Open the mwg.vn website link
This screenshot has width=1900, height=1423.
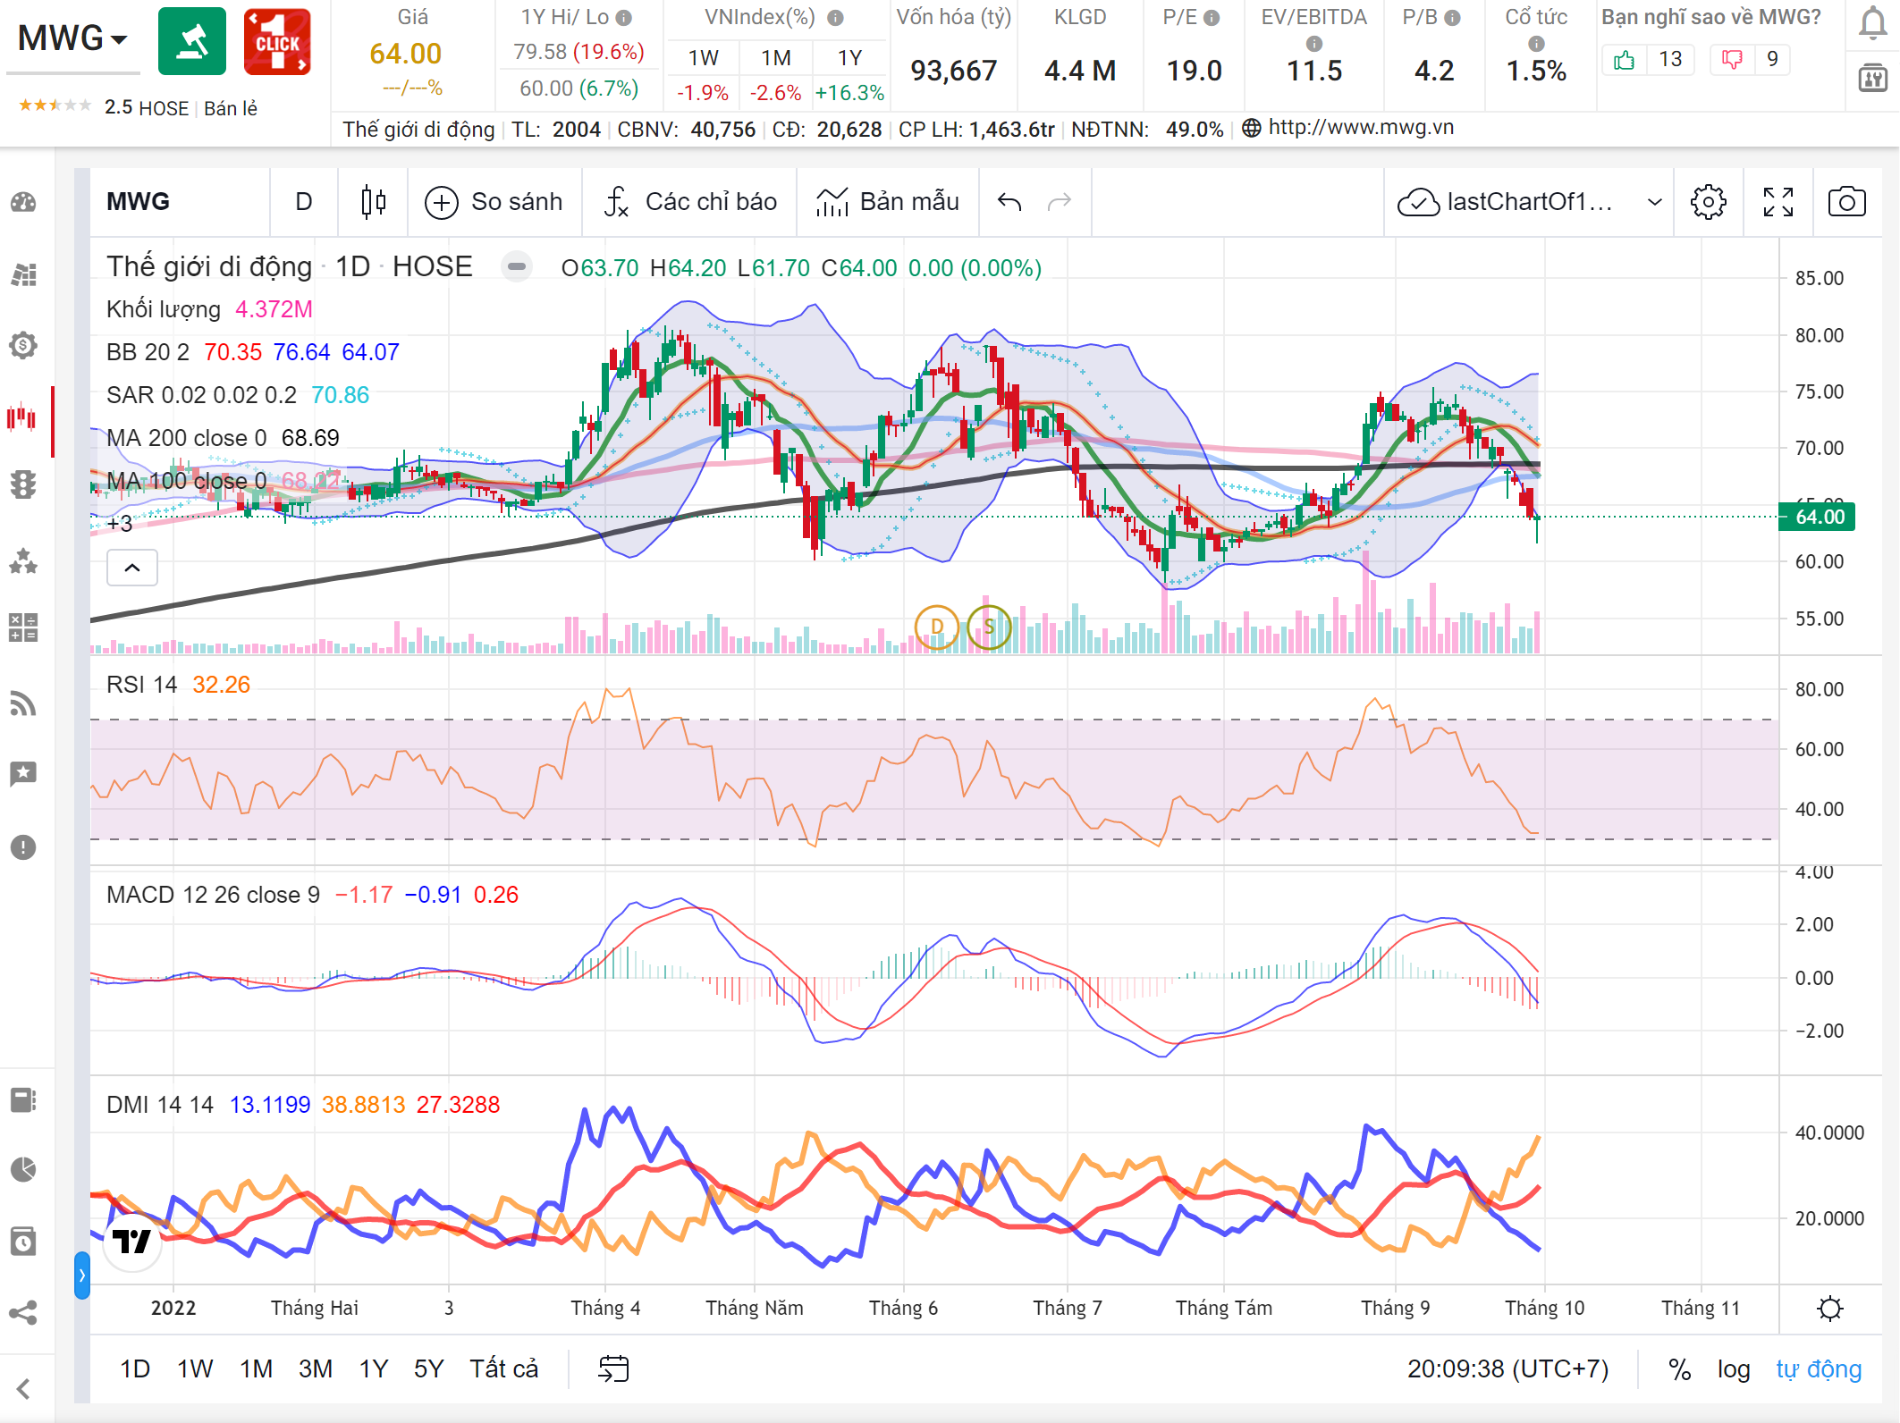(x=1361, y=128)
